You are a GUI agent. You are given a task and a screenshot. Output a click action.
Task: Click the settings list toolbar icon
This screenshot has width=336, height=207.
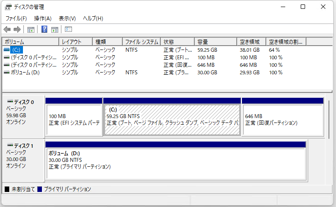click(68, 29)
